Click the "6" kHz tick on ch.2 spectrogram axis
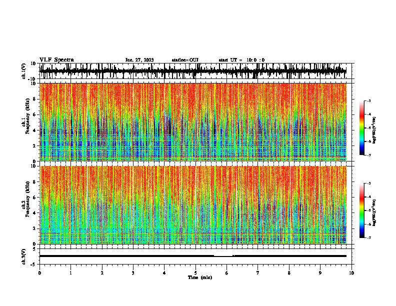The height and width of the screenshot is (306, 396). (34, 197)
